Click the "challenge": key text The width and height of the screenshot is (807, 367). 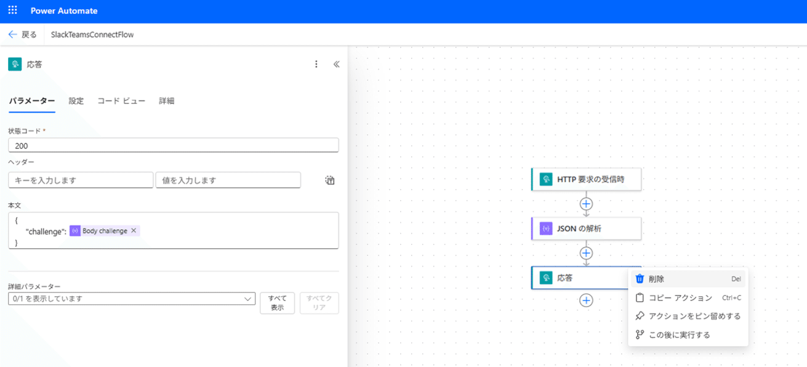click(x=46, y=231)
